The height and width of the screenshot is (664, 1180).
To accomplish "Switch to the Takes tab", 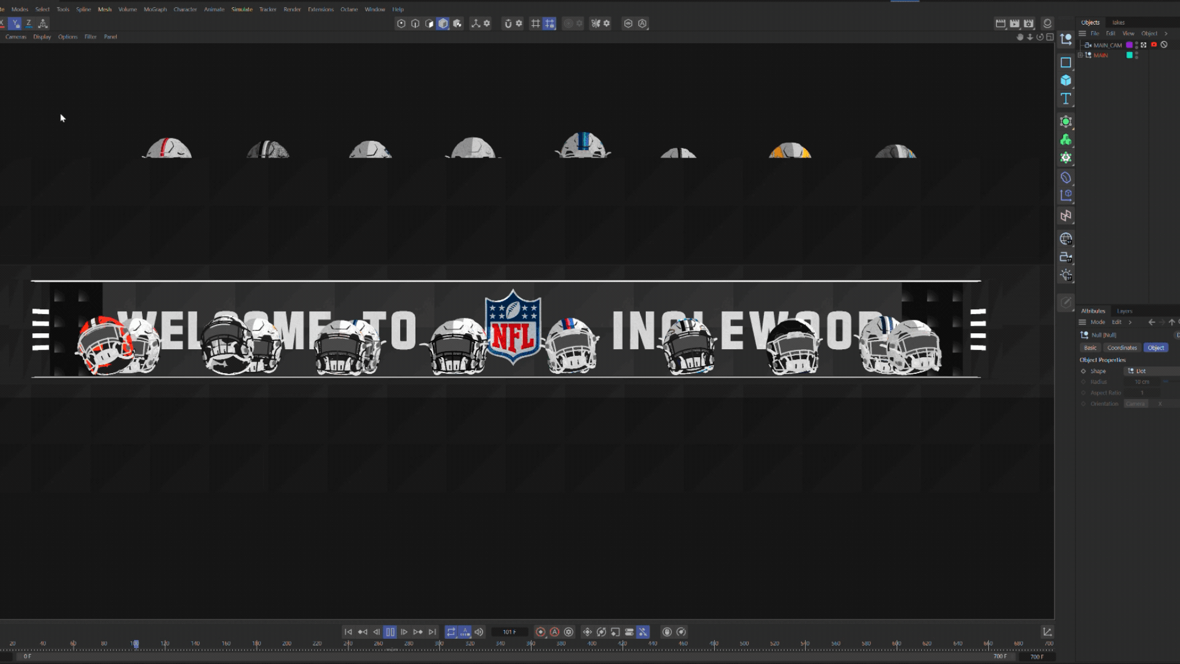I will tap(1119, 22).
